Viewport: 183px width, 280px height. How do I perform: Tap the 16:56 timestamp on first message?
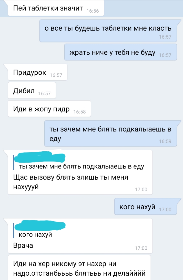pos(93,11)
